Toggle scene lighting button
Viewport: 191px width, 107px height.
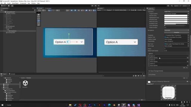tap(75, 10)
